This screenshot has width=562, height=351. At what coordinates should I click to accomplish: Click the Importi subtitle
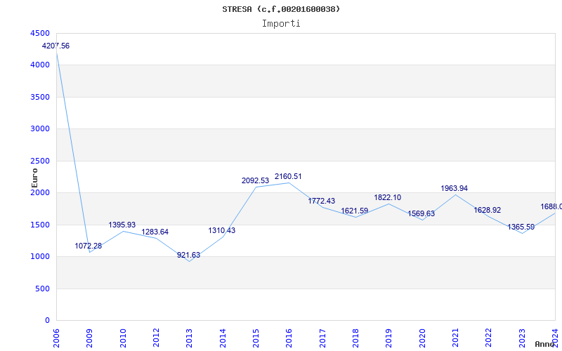(x=281, y=24)
